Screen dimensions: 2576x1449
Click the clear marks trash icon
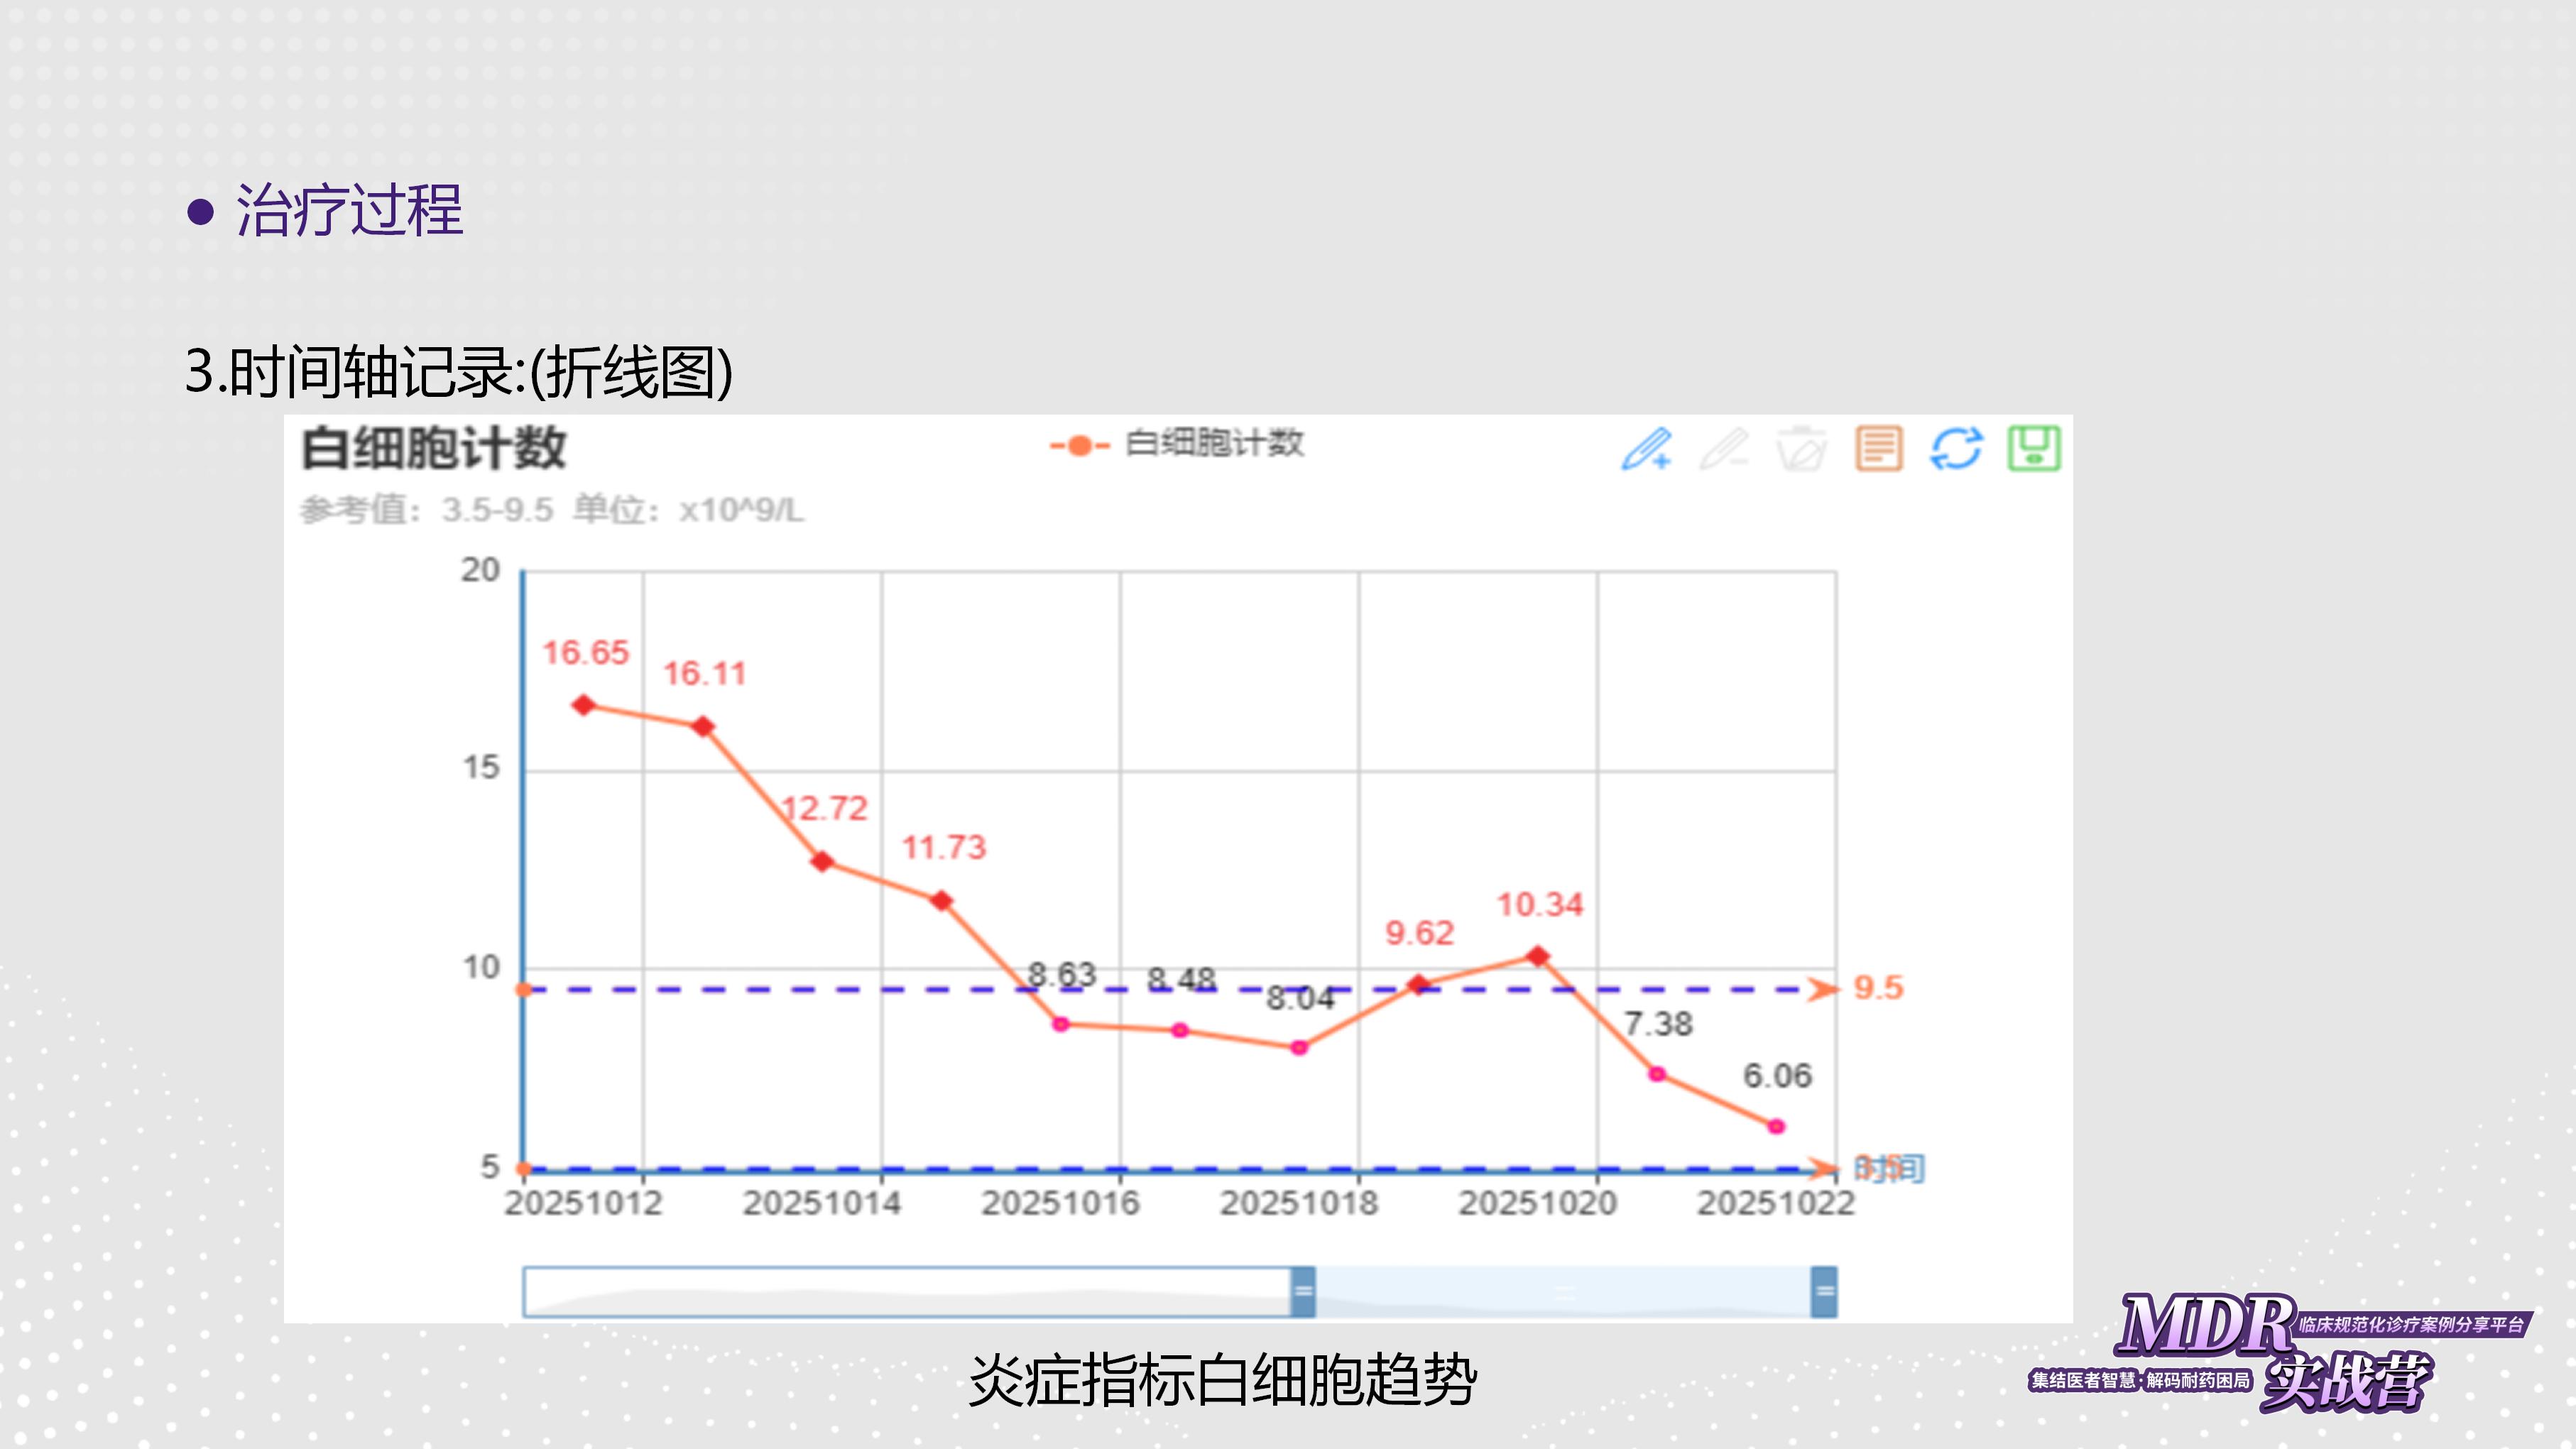(x=1801, y=449)
